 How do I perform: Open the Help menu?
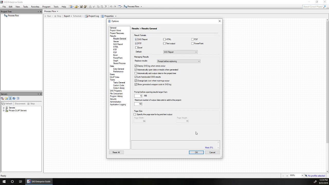64,7
